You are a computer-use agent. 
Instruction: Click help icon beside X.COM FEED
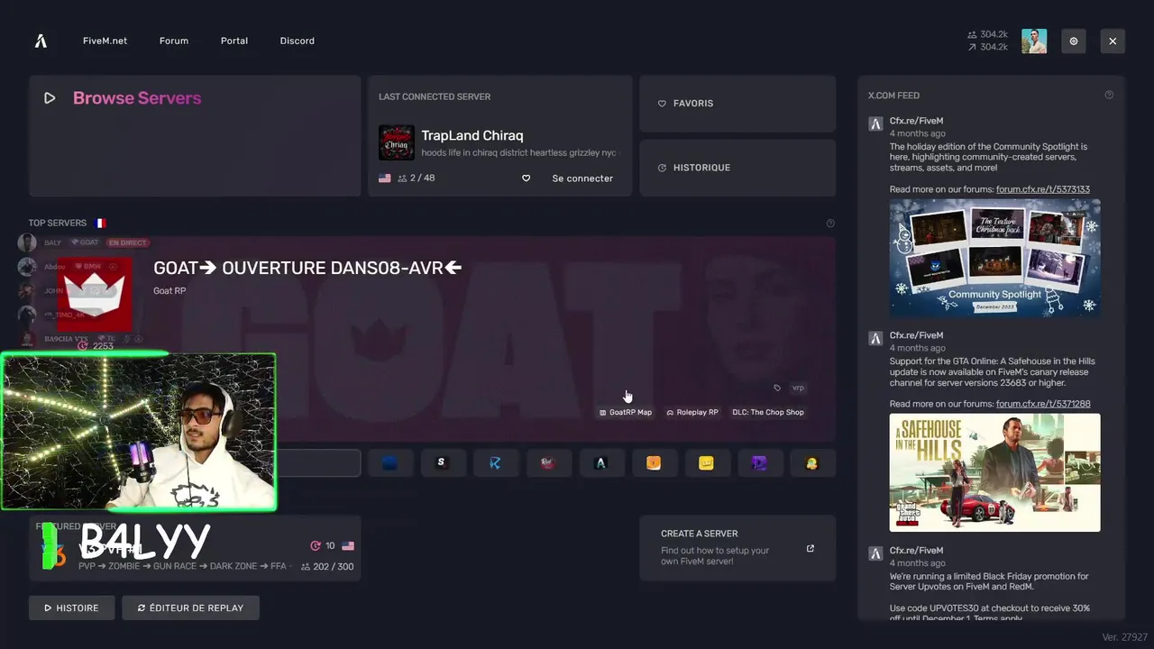point(1109,95)
